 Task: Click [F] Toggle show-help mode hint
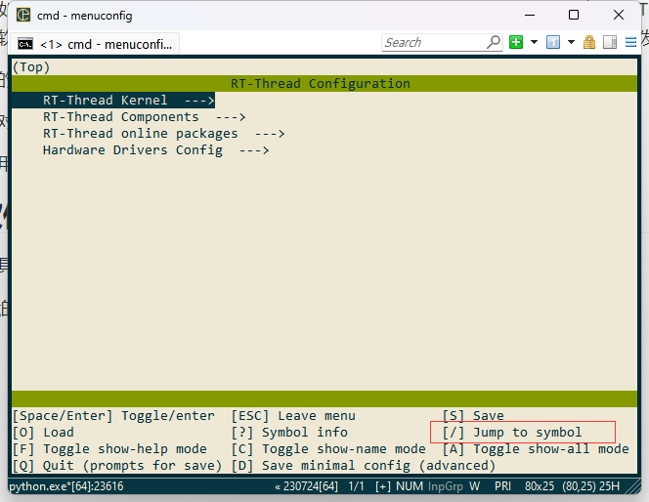point(109,448)
